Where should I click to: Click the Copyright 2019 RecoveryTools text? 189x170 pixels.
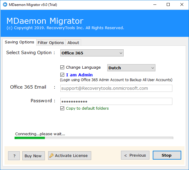tap(65, 28)
